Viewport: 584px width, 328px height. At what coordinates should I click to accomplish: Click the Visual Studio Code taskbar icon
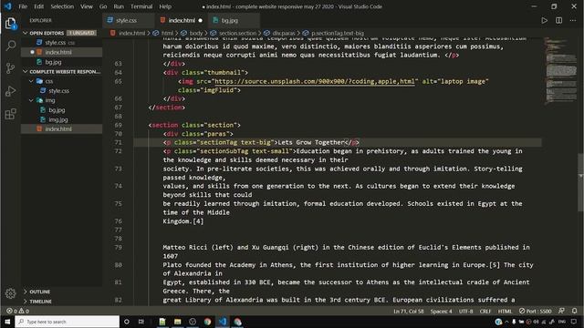coord(223,322)
